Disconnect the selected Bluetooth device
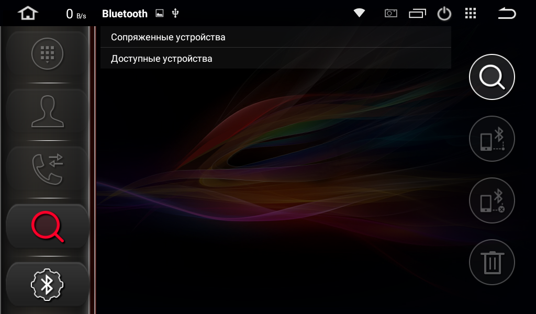 492,200
